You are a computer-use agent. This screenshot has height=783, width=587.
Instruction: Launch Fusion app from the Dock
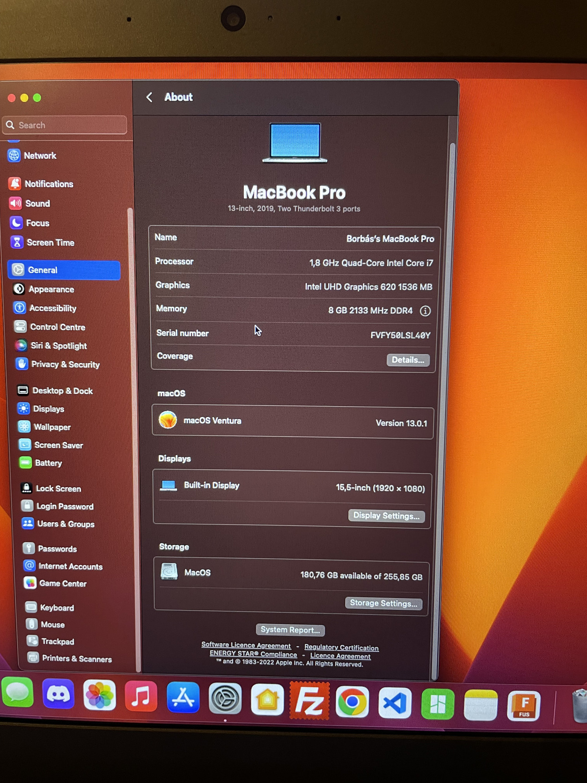tap(524, 706)
